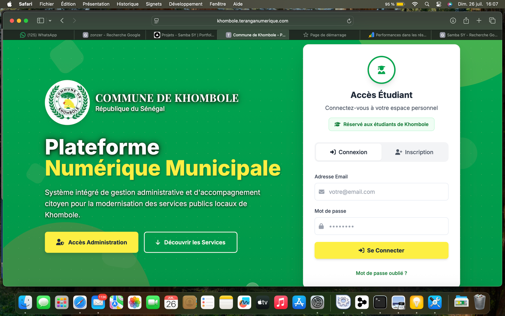This screenshot has width=505, height=316.
Task: Switch to Page de démarrage tab
Action: point(324,35)
